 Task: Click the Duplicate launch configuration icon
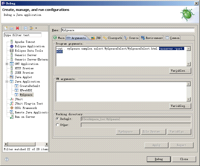coord(12,28)
